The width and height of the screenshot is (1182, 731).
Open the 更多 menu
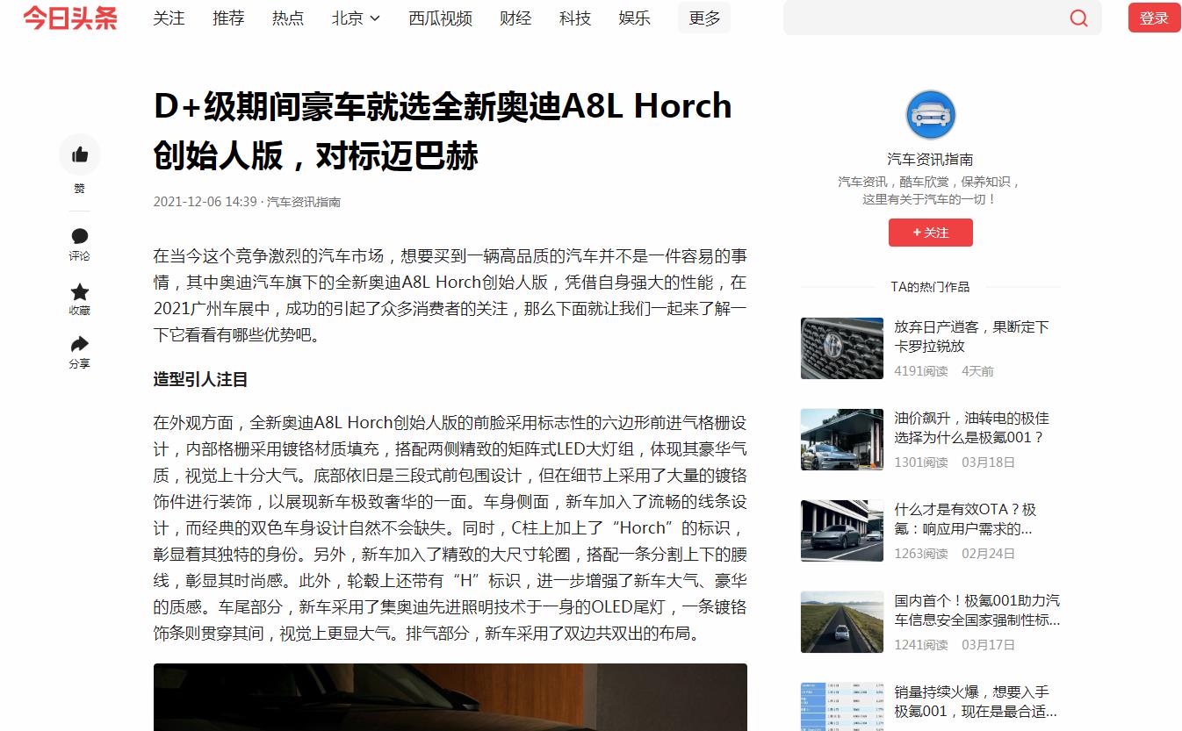point(704,18)
